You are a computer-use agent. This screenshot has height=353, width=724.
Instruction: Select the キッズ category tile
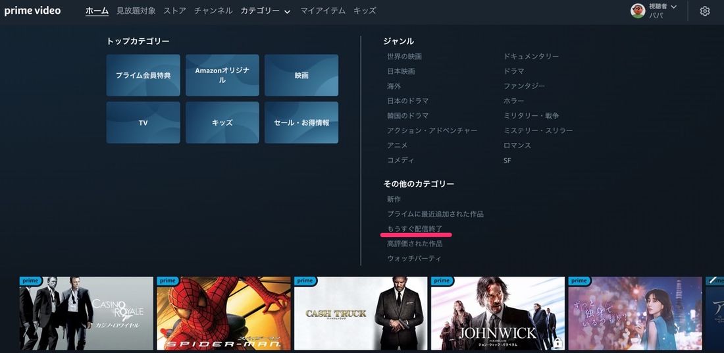tap(222, 122)
